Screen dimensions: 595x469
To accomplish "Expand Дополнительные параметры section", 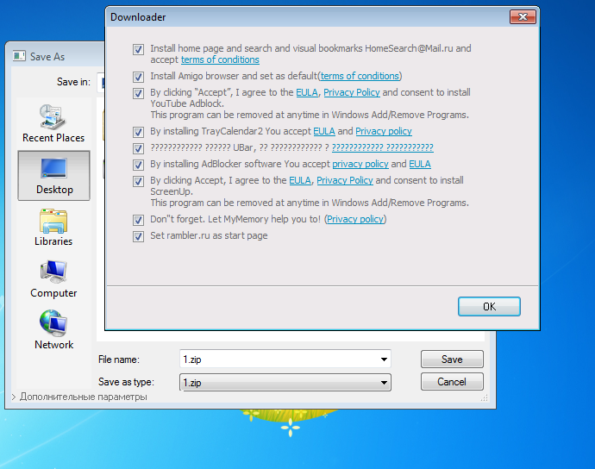I will [79, 397].
